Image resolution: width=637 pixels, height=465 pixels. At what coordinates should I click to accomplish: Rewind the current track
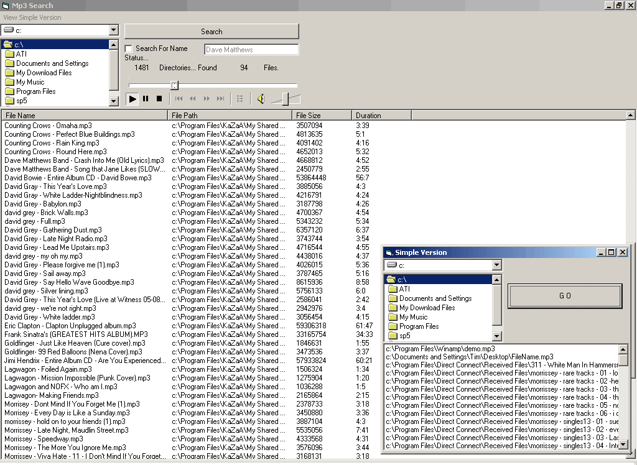pyautogui.click(x=193, y=99)
